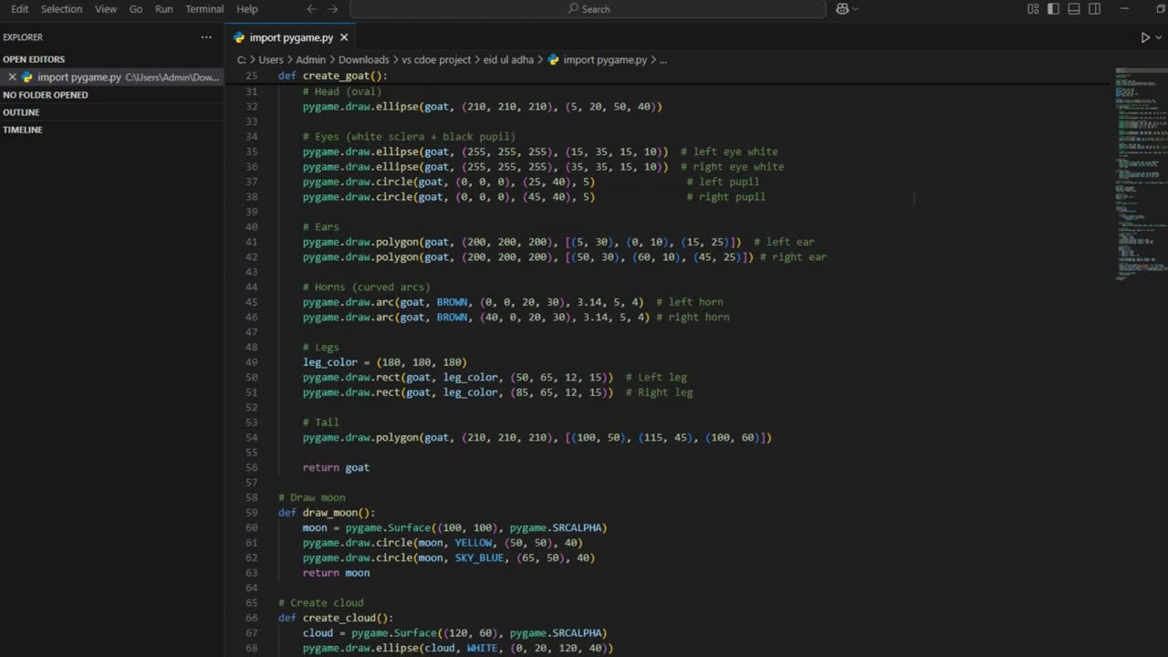Click the 'eid ul adha' breadcrumb

point(508,59)
